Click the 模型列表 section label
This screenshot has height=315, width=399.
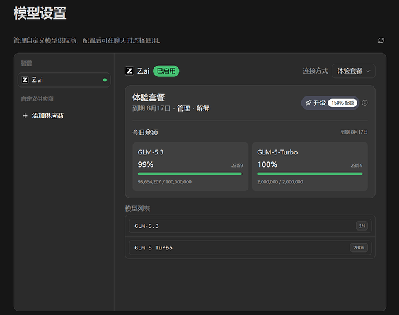tap(137, 209)
